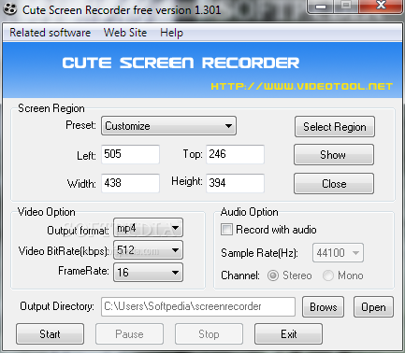Close the window with title bar X
The height and width of the screenshot is (353, 405).
click(381, 7)
